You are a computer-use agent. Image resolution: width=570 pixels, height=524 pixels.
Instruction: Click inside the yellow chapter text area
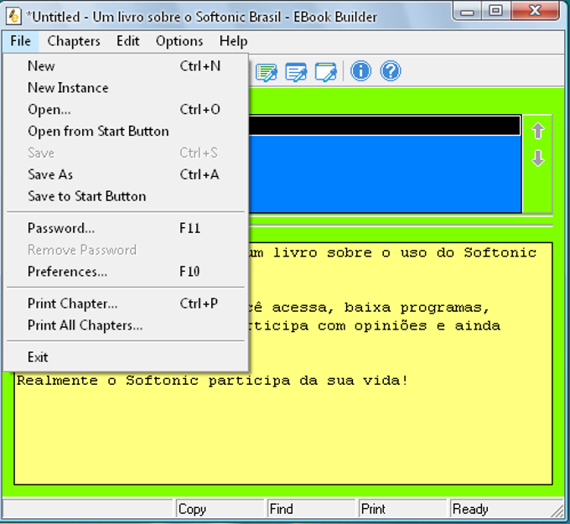pos(283,429)
